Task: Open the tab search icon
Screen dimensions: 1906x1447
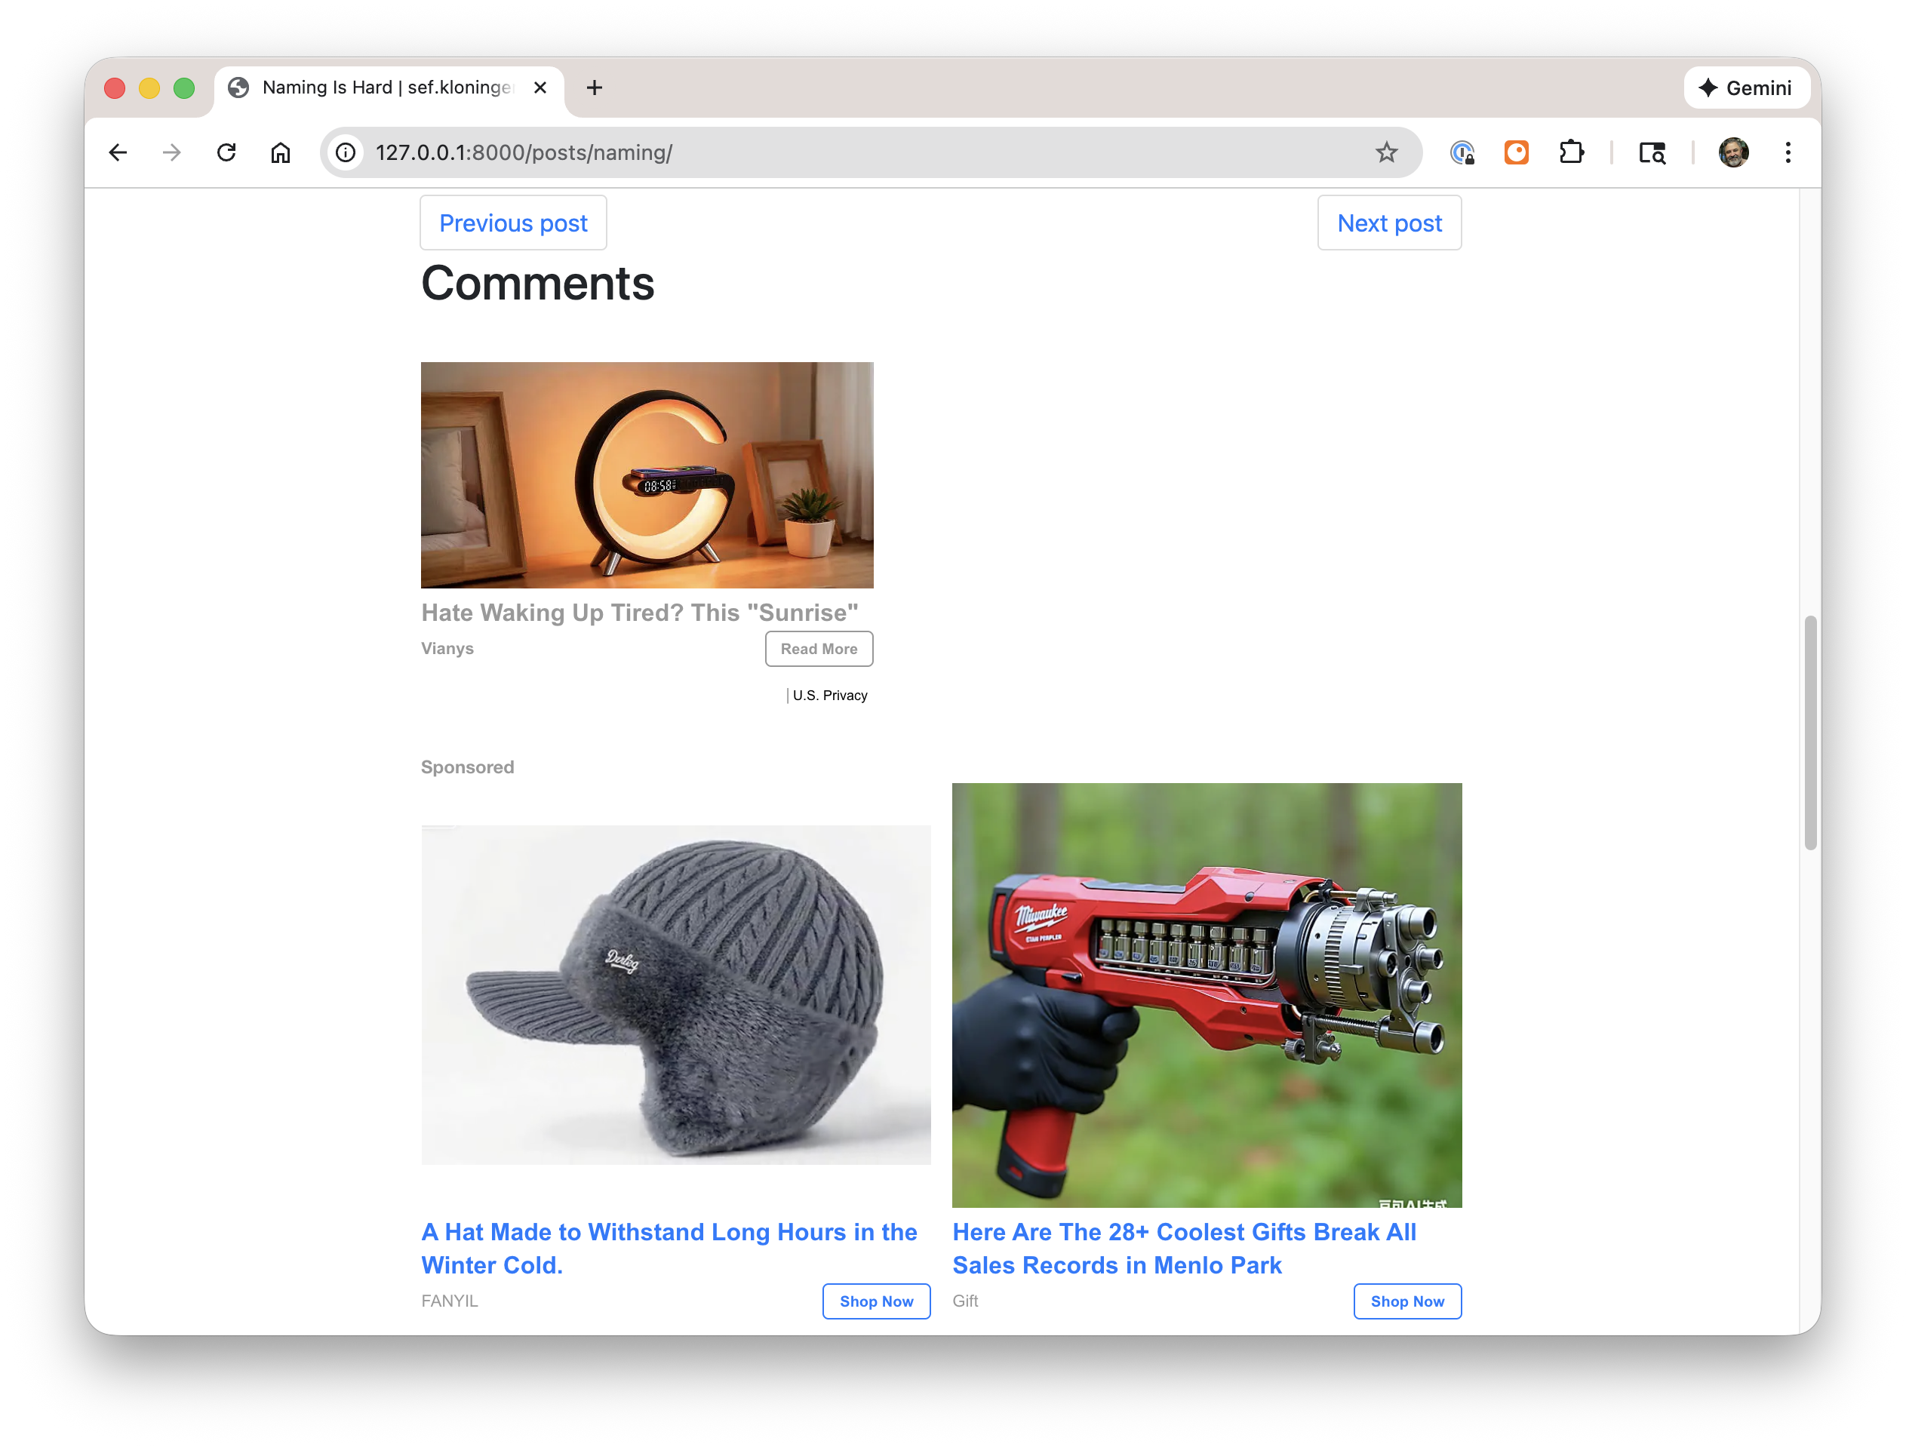Action: (x=1651, y=152)
